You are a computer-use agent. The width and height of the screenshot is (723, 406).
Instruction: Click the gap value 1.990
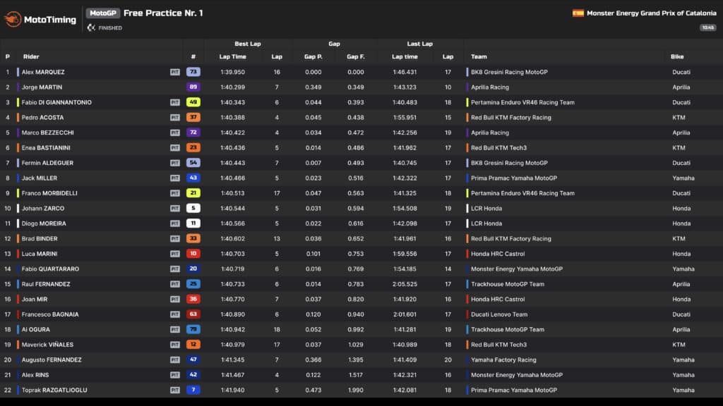356,390
